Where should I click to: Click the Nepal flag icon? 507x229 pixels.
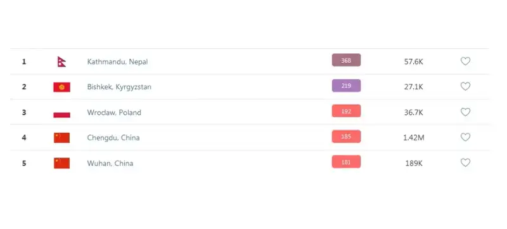61,62
